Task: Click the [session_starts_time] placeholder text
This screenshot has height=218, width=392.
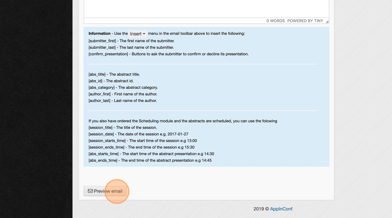Action: (107, 141)
